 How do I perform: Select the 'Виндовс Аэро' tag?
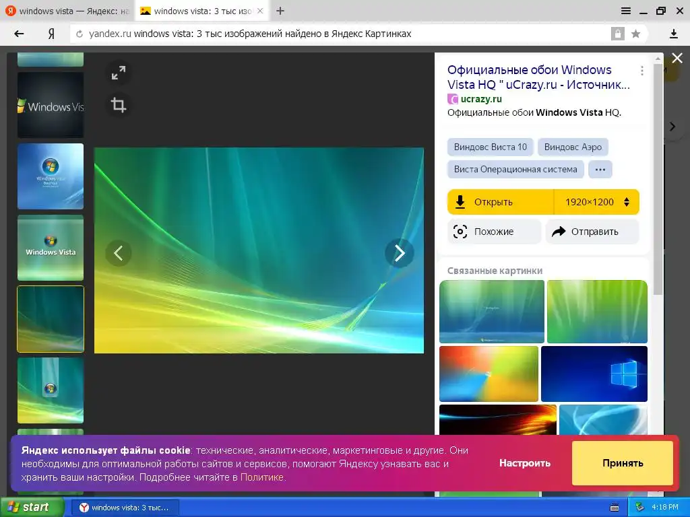[573, 147]
